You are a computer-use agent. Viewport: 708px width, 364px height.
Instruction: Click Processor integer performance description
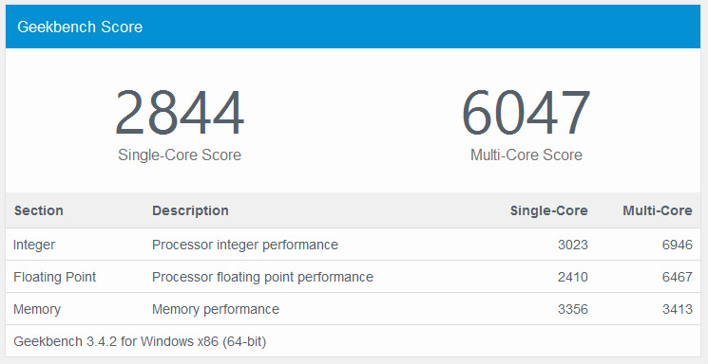click(x=245, y=245)
